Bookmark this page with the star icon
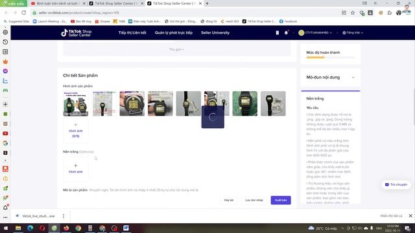415x233 pixels. [353, 13]
